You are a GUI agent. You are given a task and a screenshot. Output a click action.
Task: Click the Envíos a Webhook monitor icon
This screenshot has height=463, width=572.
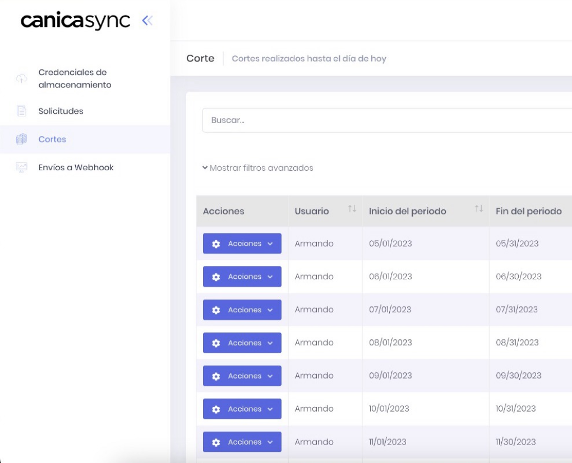point(21,167)
